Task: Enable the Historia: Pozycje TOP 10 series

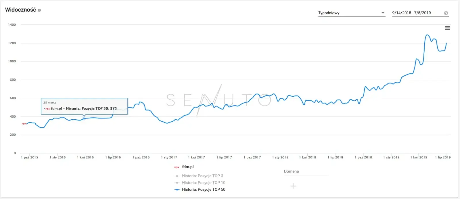Action: (204, 183)
